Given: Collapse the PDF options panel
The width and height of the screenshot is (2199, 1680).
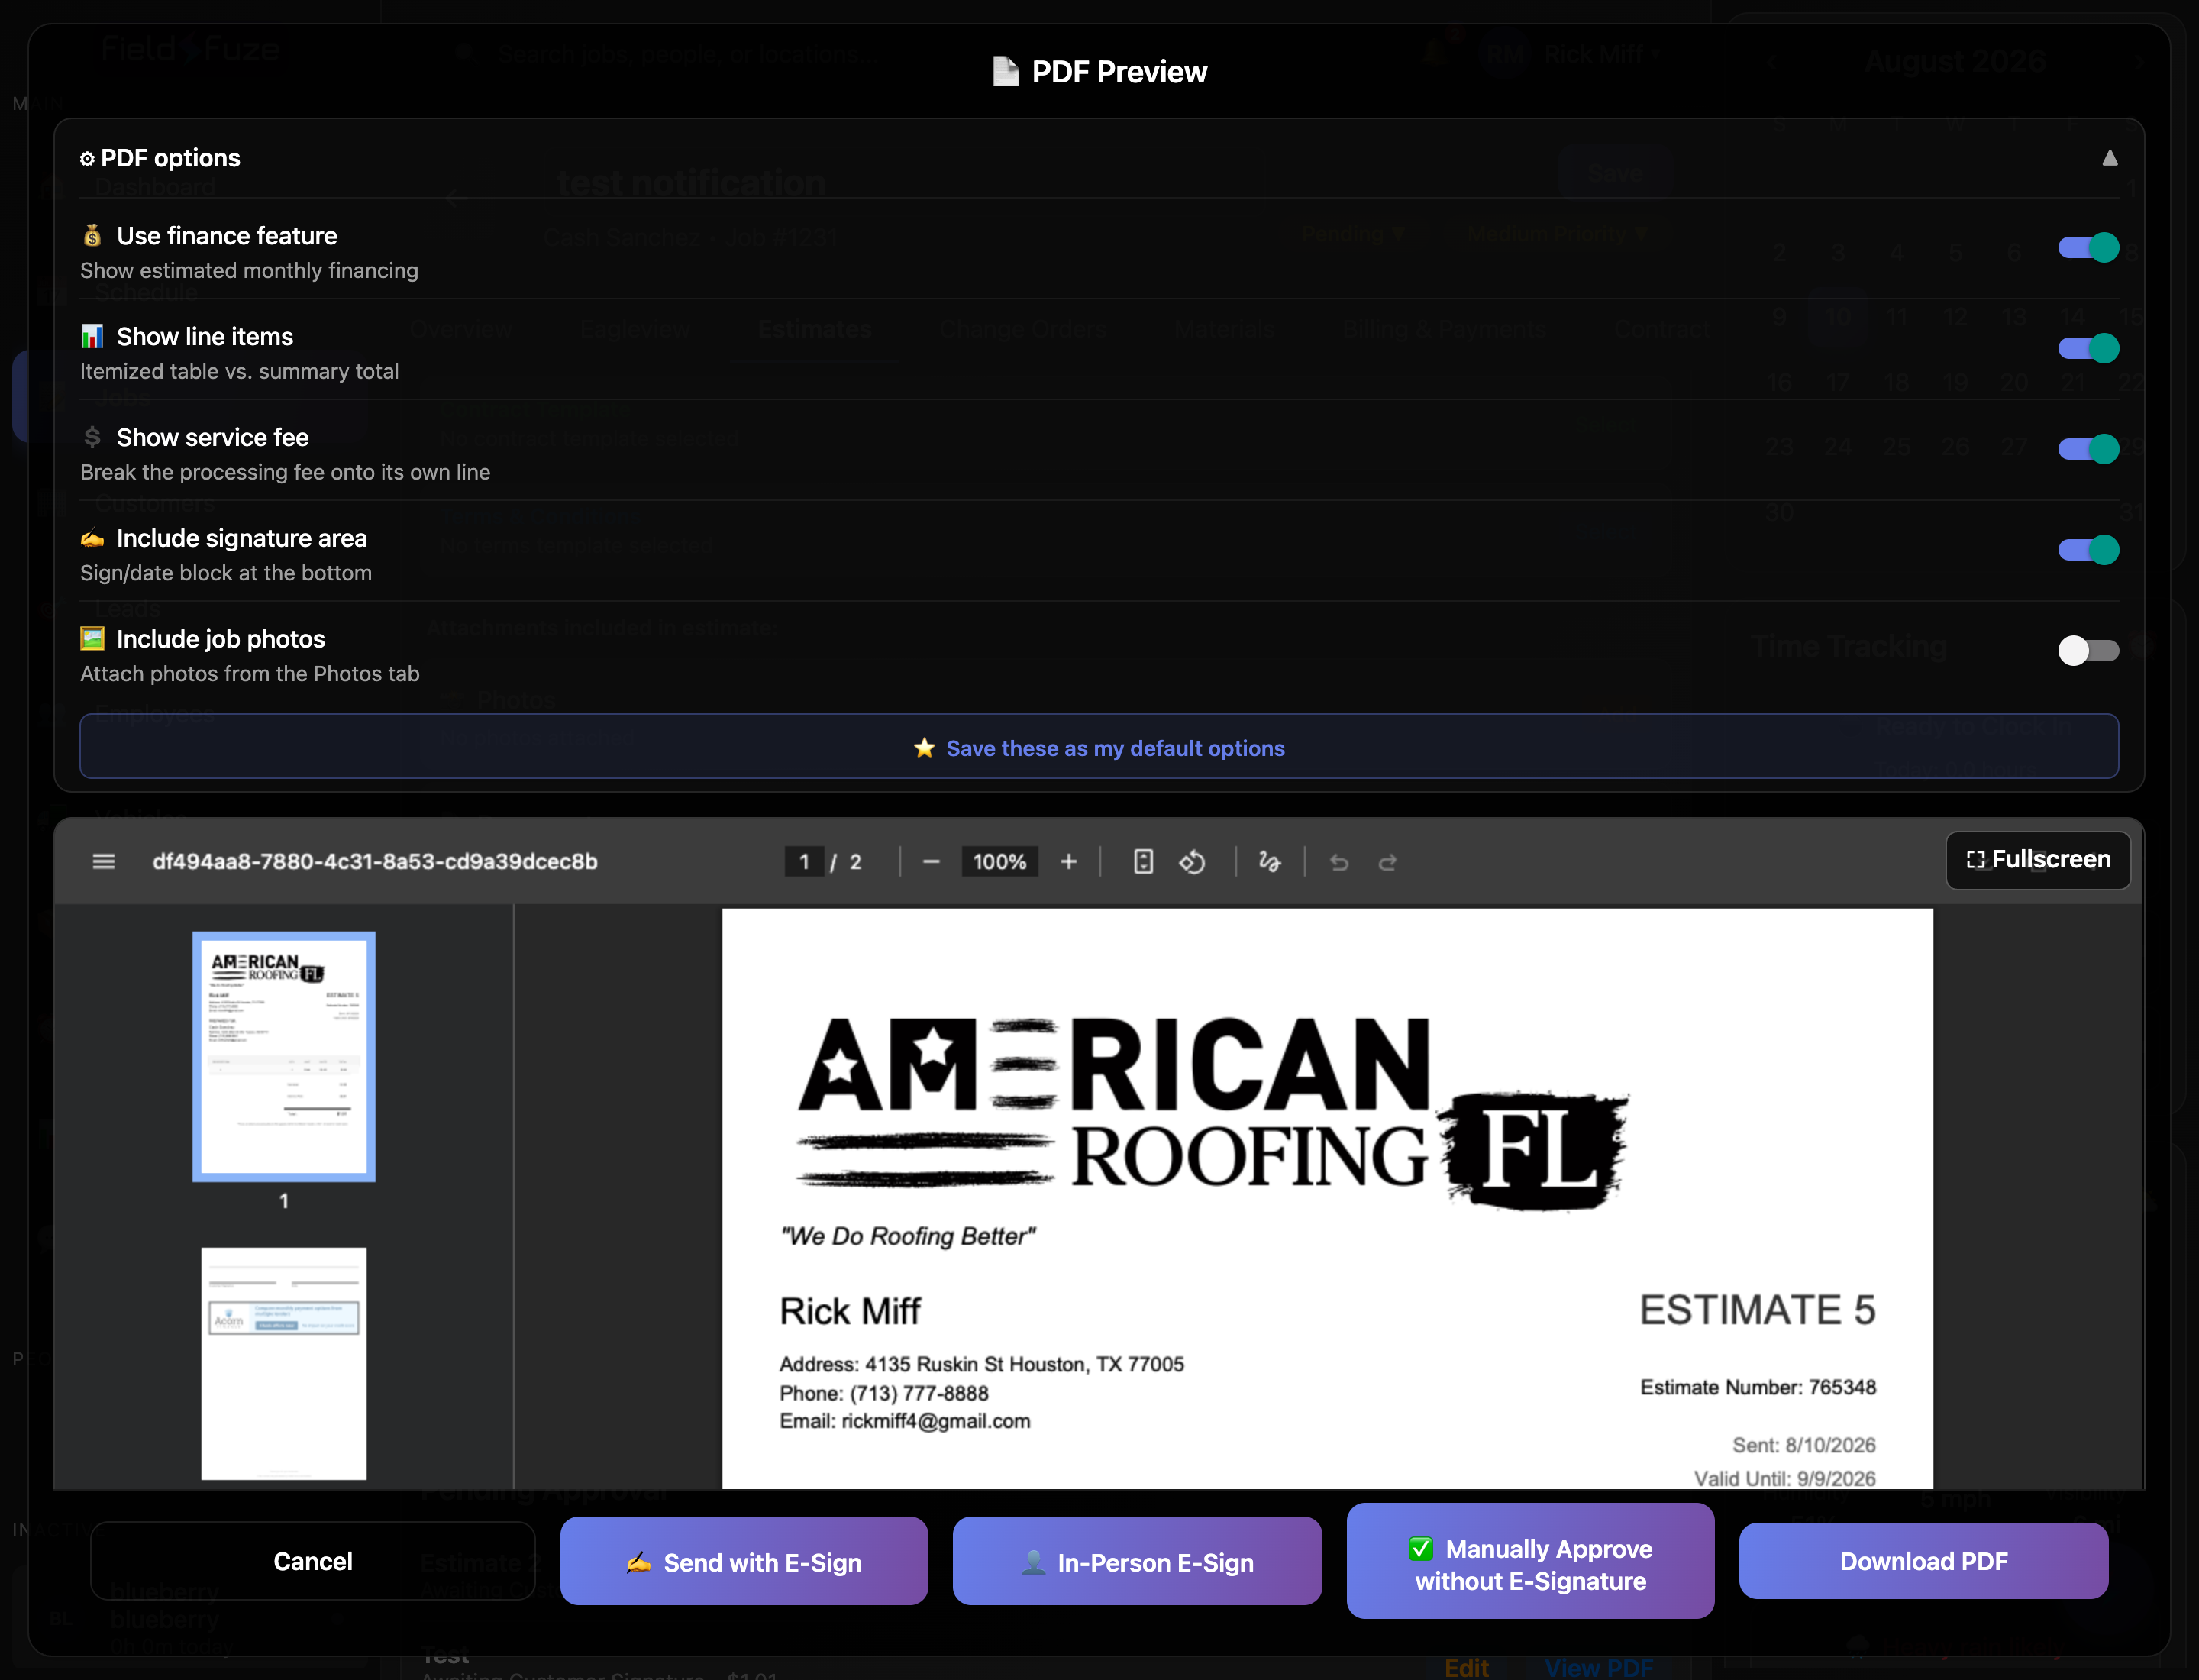Looking at the screenshot, I should click(x=2110, y=158).
